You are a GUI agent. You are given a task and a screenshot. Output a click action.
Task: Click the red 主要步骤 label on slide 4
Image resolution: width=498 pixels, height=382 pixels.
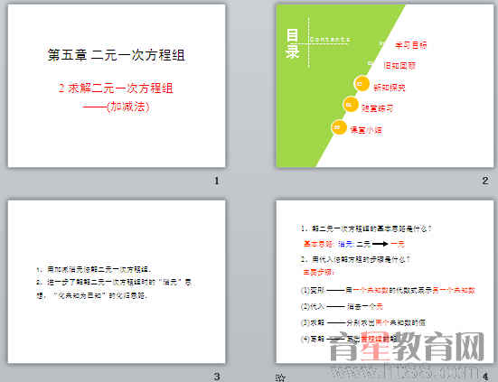318,272
